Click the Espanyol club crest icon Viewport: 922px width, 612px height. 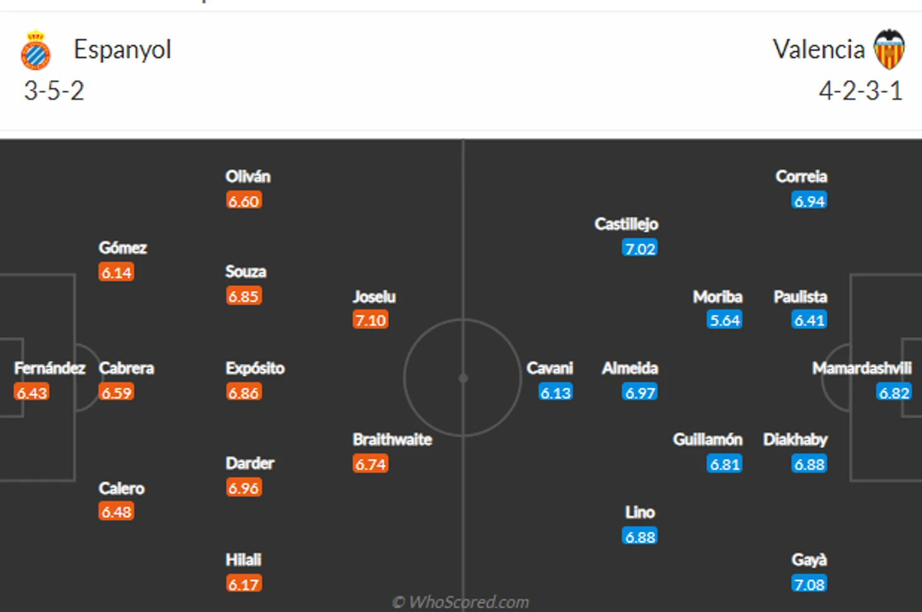click(x=35, y=50)
